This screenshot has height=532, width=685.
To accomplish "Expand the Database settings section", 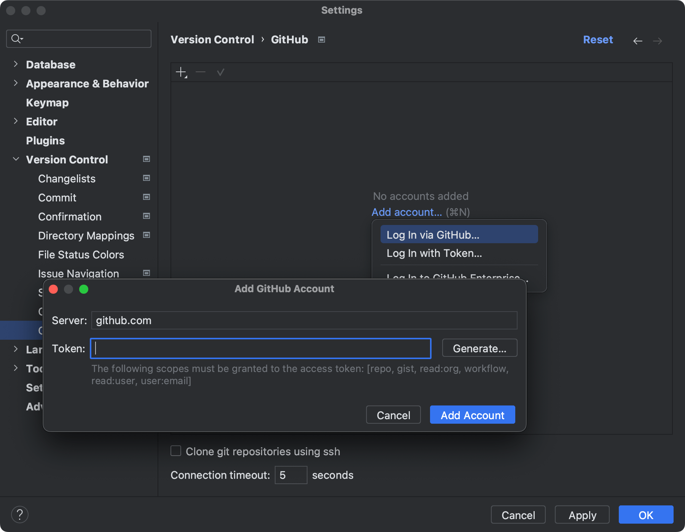I will point(16,64).
